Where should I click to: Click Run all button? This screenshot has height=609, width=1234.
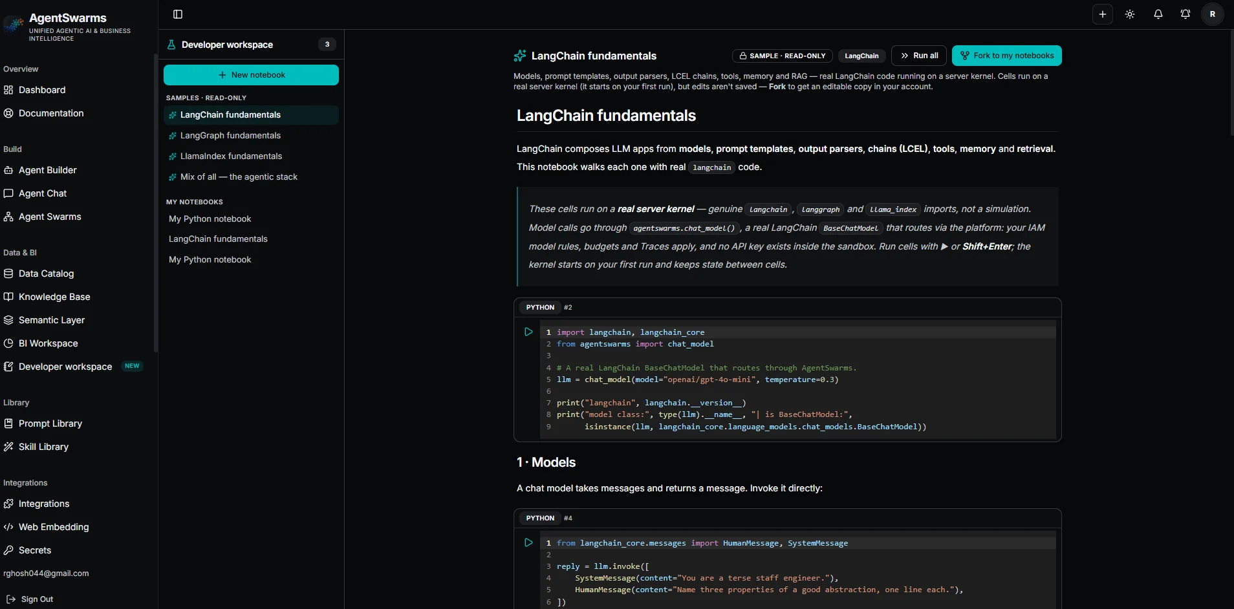(x=919, y=56)
